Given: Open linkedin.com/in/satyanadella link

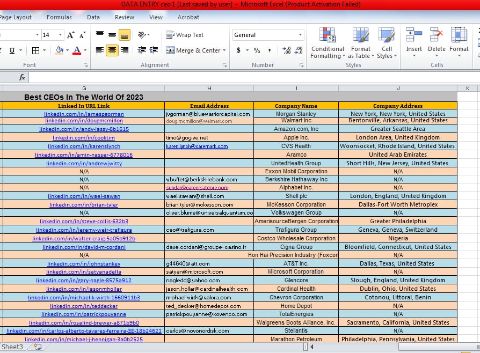Looking at the screenshot, I should [x=84, y=272].
